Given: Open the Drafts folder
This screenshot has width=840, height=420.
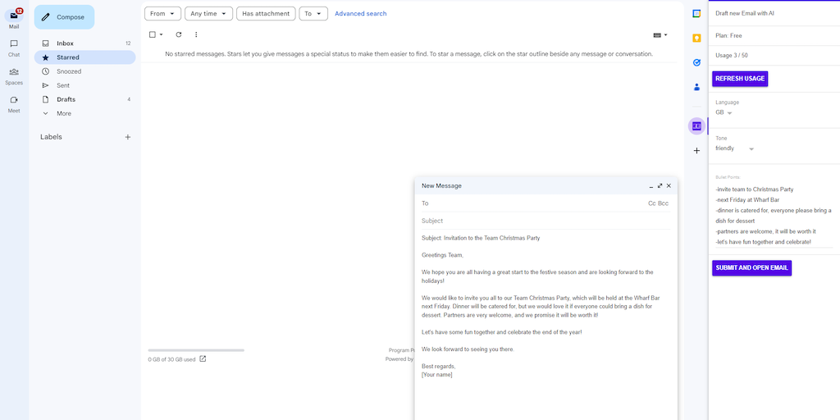Looking at the screenshot, I should pos(84,99).
